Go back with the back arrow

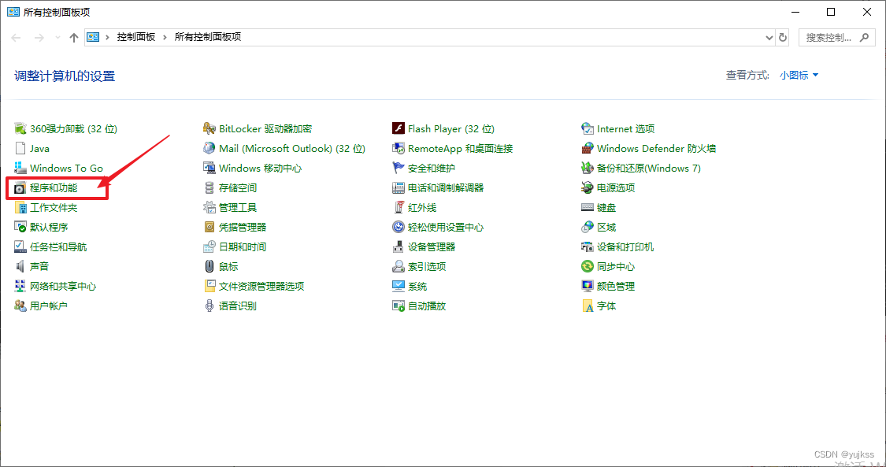click(x=16, y=37)
